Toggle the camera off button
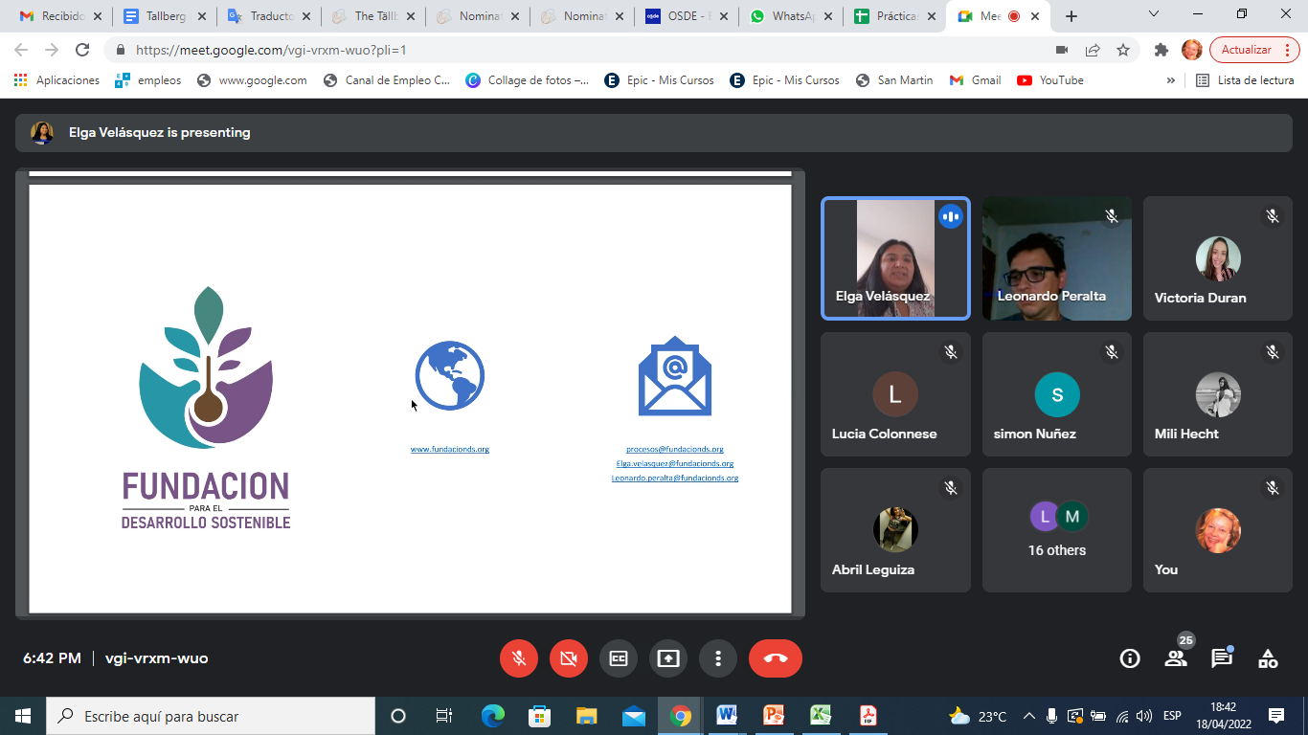1308x735 pixels. [569, 658]
